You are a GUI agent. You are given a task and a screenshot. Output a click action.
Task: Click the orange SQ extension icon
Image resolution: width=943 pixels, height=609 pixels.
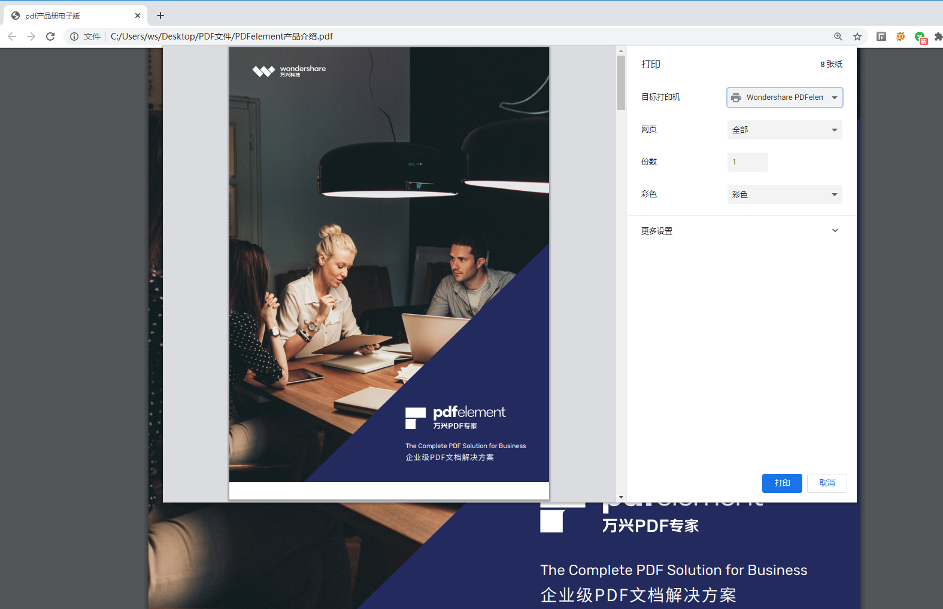click(x=900, y=36)
